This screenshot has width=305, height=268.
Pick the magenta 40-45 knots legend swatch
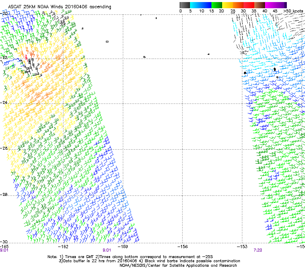pos(270,5)
